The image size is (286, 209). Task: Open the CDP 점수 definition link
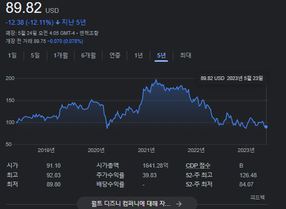point(198,165)
